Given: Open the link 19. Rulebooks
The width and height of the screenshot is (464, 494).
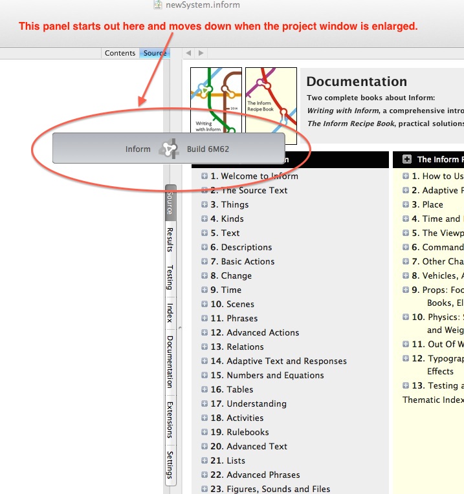Looking at the screenshot, I should pos(239,432).
